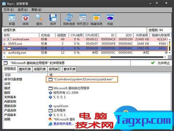Click the 21460 KB memory value
This screenshot has height=131, width=174.
coord(142,39)
